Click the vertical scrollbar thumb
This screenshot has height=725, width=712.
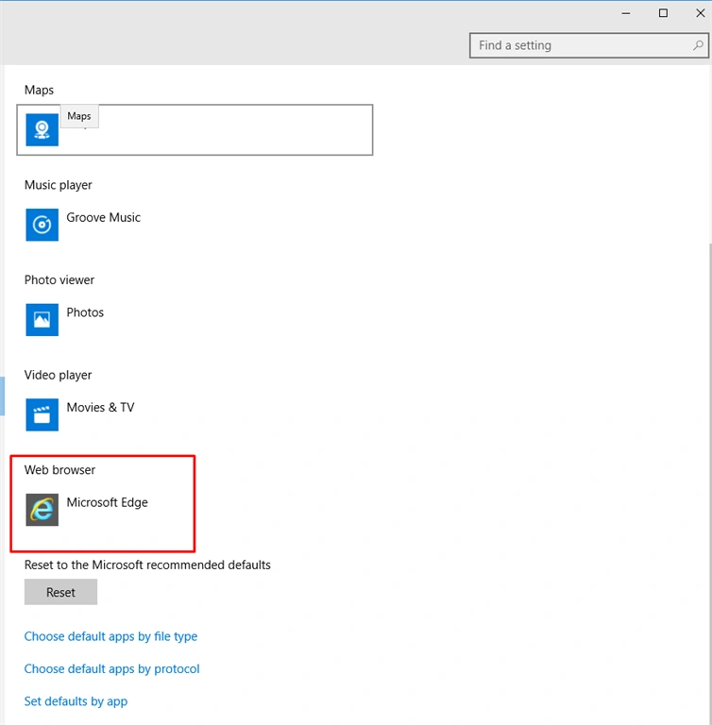tap(710, 483)
